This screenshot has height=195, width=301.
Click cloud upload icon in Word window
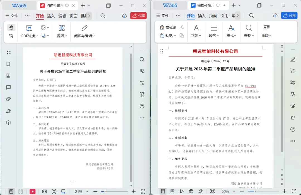tap(275, 16)
